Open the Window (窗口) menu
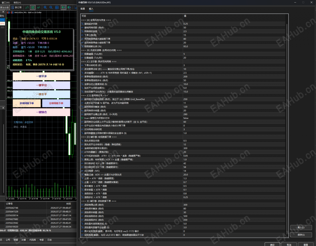The width and height of the screenshot is (316, 246). click(6, 2)
